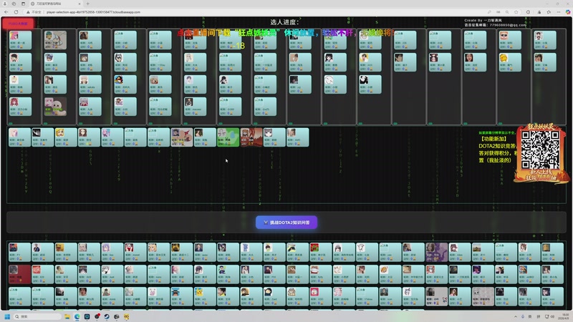Select the FY player card in the pool

point(20,252)
